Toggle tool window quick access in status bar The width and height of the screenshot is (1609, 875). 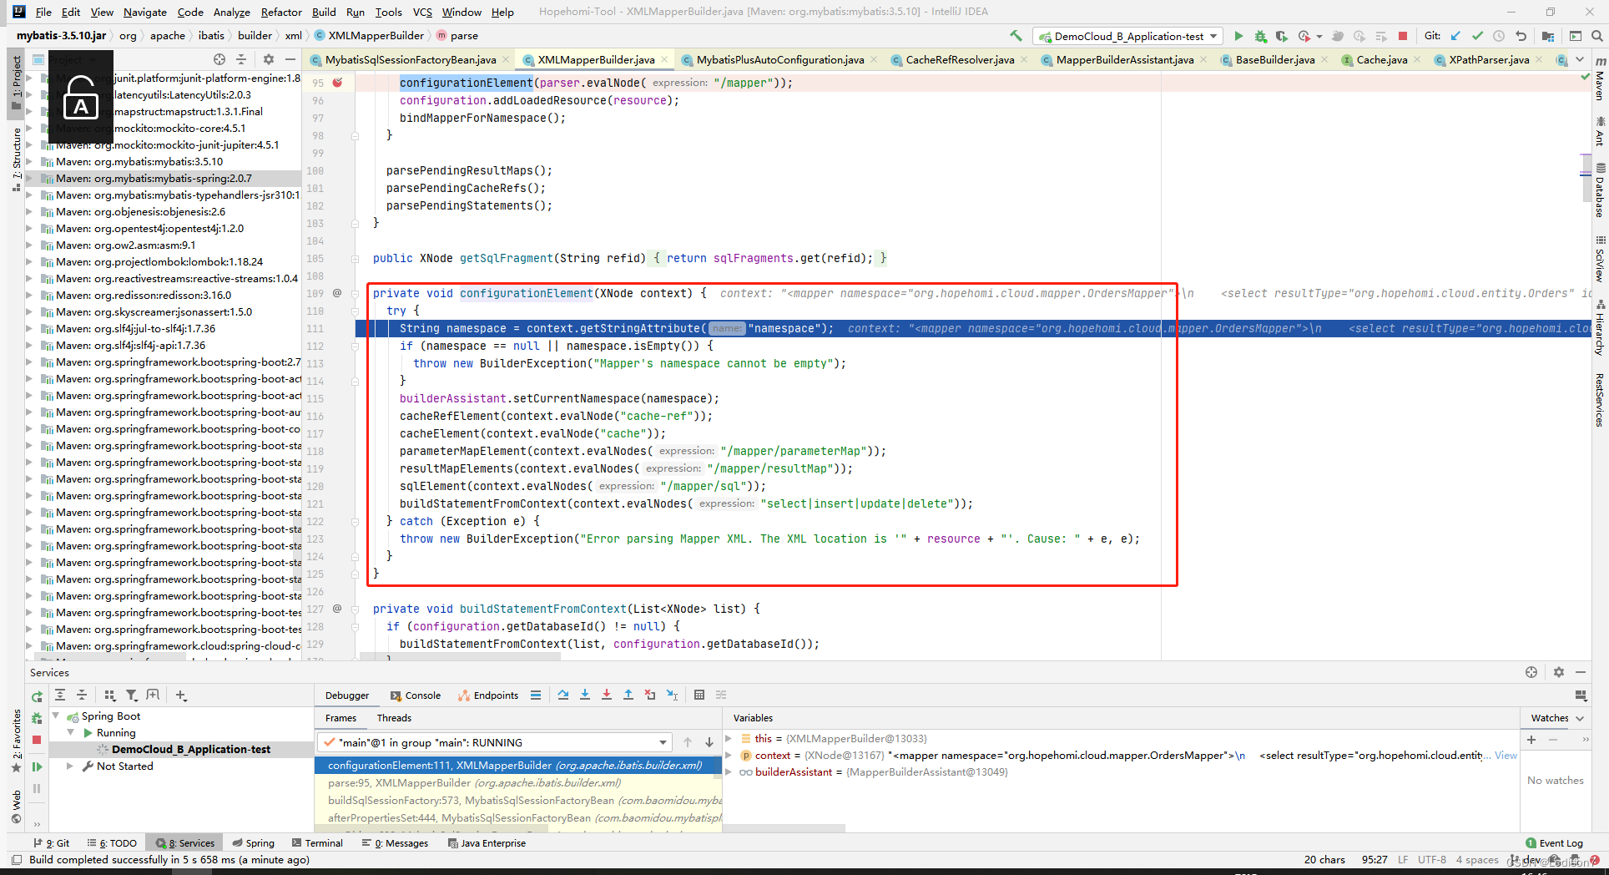17,859
